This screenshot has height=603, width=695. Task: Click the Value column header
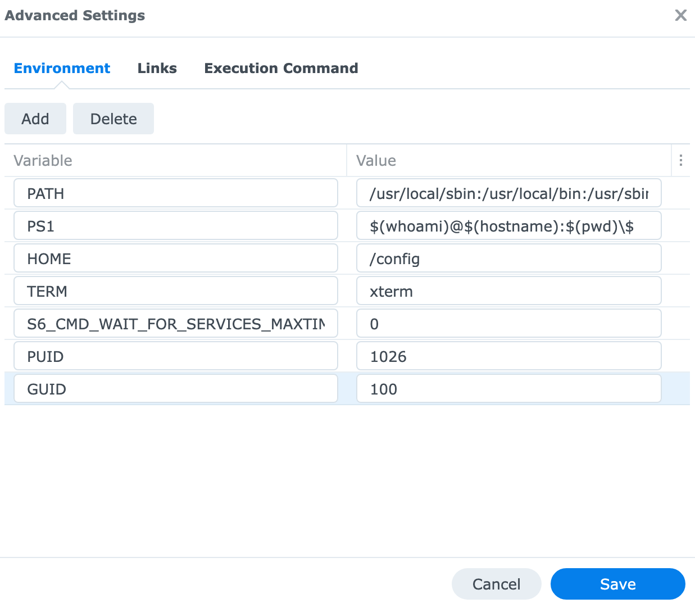(375, 160)
